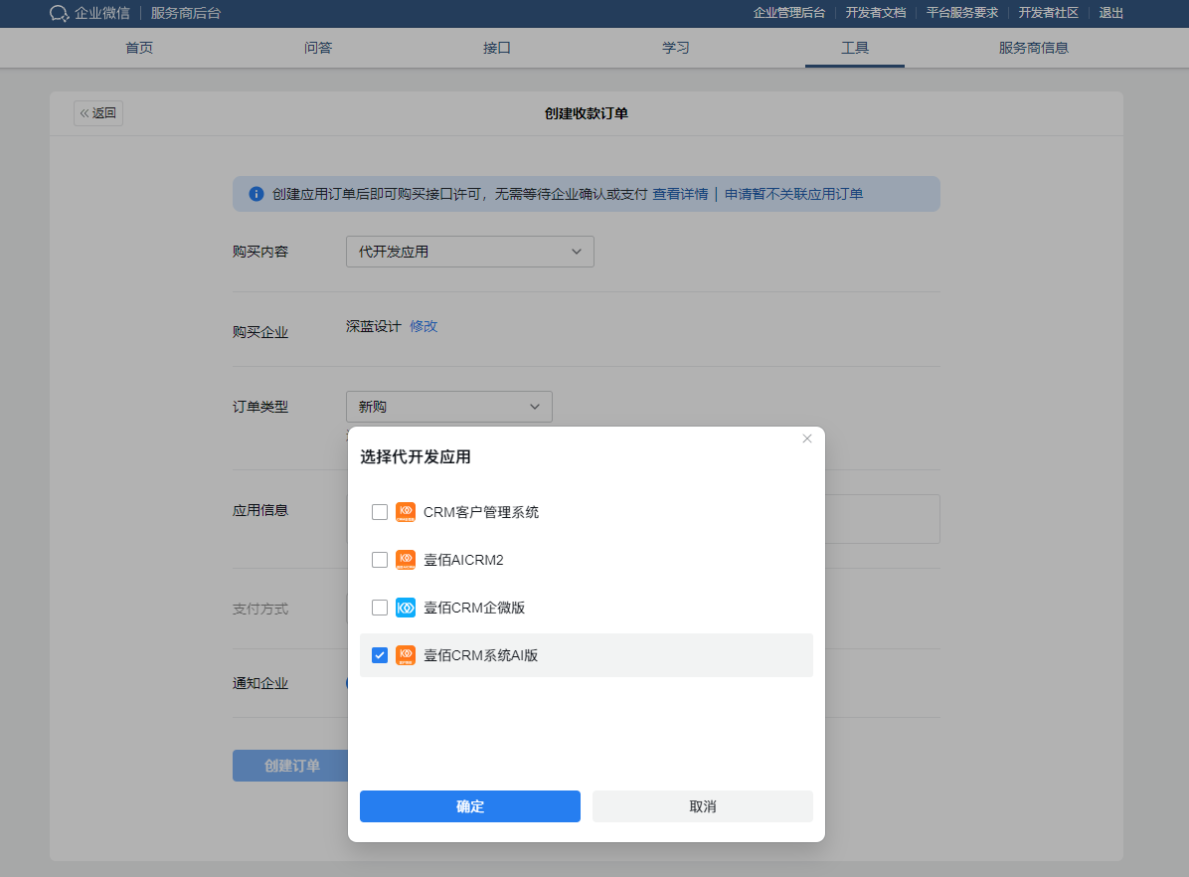Click the 壹佰CRM系统AI版 app icon
This screenshot has width=1189, height=877.
point(406,655)
